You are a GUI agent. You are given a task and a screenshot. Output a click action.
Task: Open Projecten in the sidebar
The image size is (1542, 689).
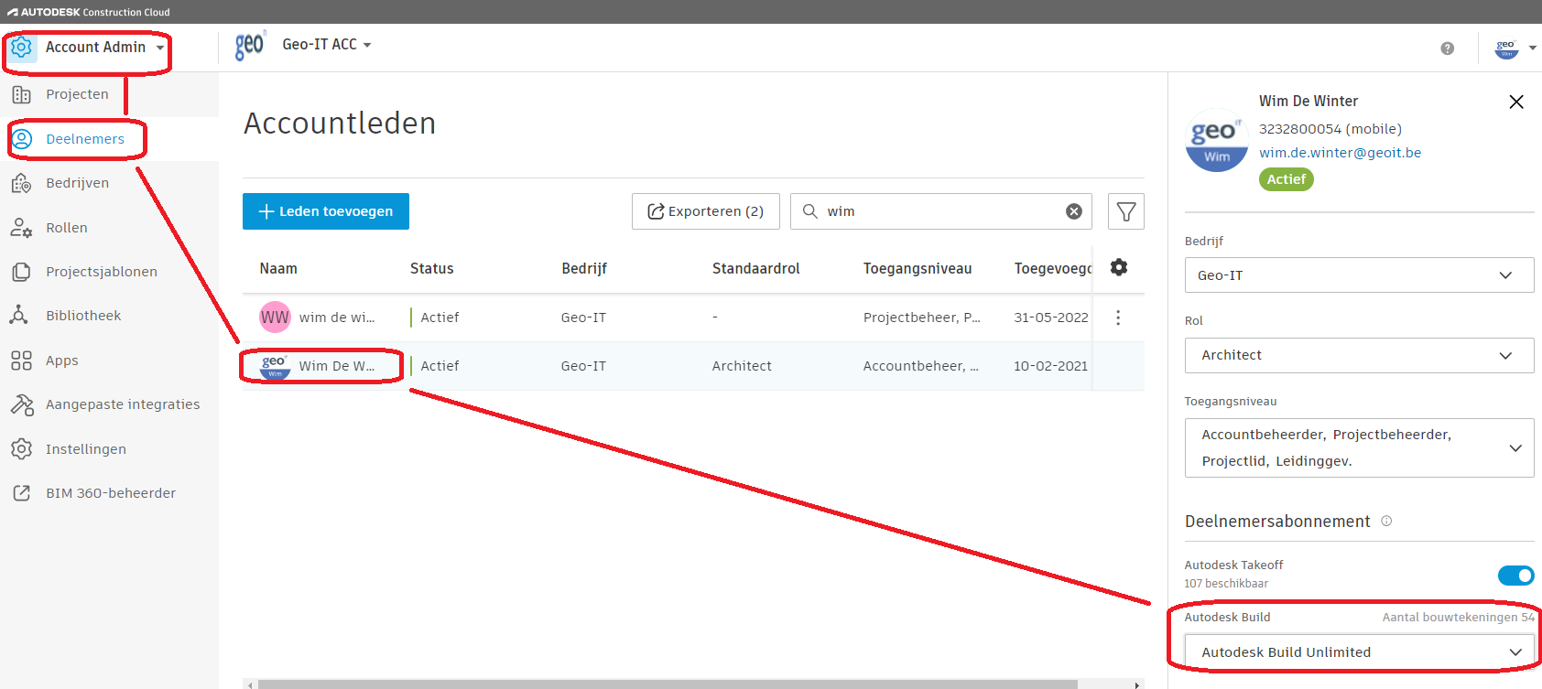[x=78, y=94]
